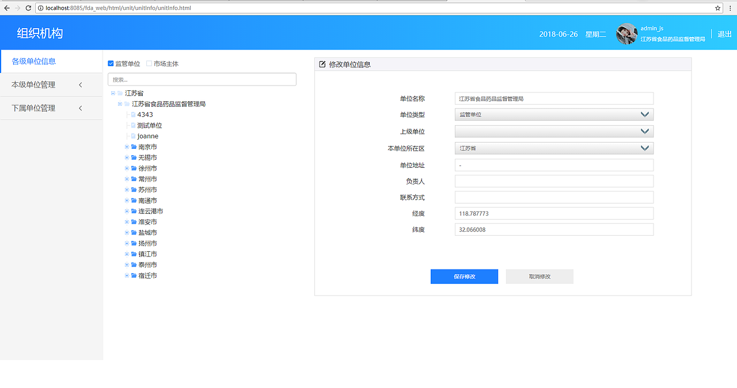This screenshot has width=737, height=388.
Task: Reload the page with the refresh icon
Action: point(28,9)
